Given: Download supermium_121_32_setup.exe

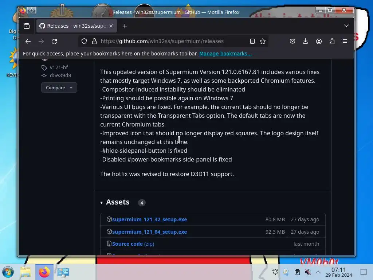Looking at the screenshot, I should pyautogui.click(x=149, y=219).
